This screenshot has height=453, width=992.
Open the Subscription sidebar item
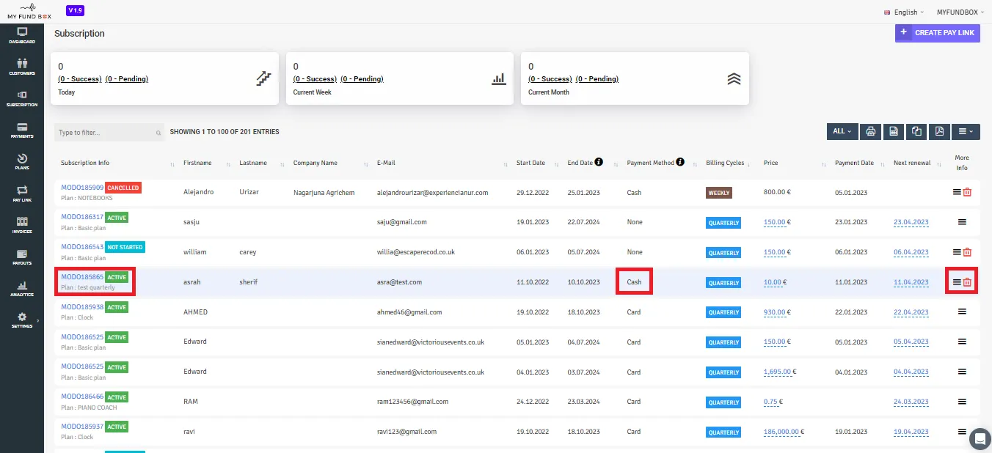tap(22, 98)
